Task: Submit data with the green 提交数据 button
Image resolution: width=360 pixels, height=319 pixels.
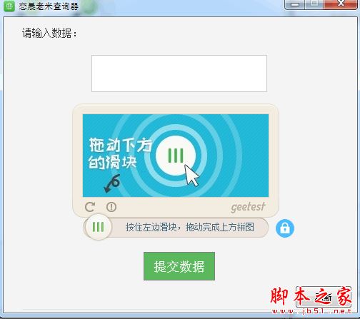Action: [179, 266]
